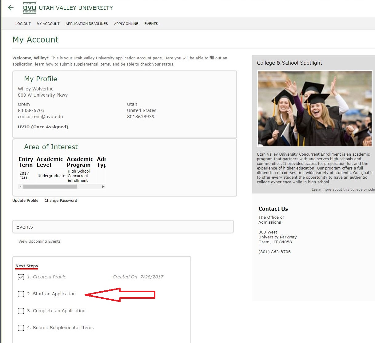This screenshot has height=343, width=375.
Task: Click the (801) 863-8706 contact number
Action: 274,252
